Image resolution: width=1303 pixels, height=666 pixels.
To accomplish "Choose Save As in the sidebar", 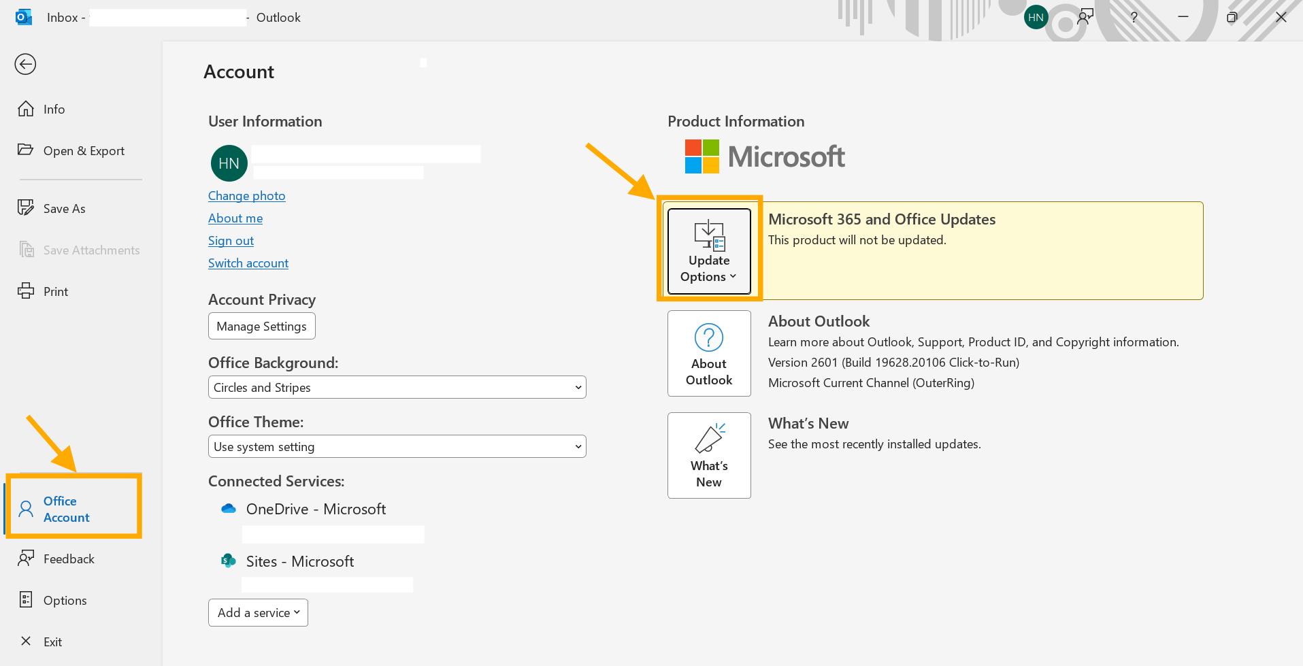I will pos(82,208).
